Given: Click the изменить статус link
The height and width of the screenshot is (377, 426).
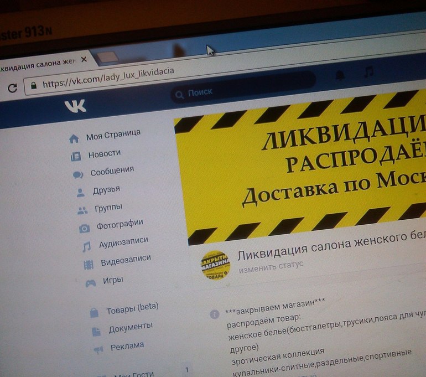Looking at the screenshot, I should coord(271,265).
